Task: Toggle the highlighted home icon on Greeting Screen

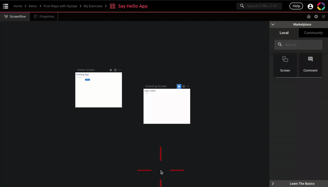Action: click(179, 87)
